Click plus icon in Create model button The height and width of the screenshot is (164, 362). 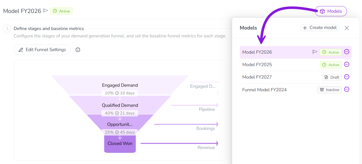(x=305, y=28)
